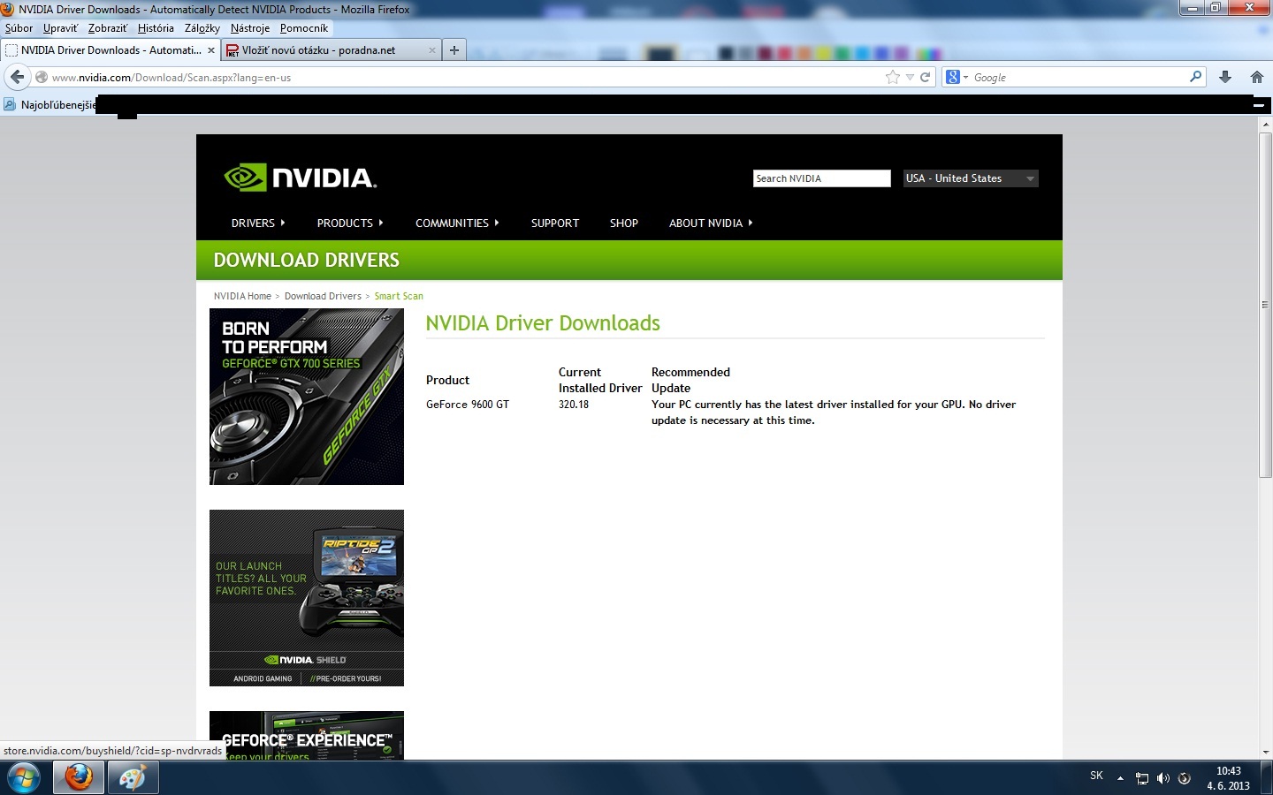Click the 'Recommended Update' column header
Viewport: 1273px width, 795px height.
coord(690,380)
